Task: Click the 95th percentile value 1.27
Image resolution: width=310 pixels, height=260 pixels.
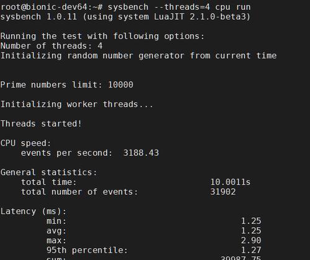Action: 251,250
